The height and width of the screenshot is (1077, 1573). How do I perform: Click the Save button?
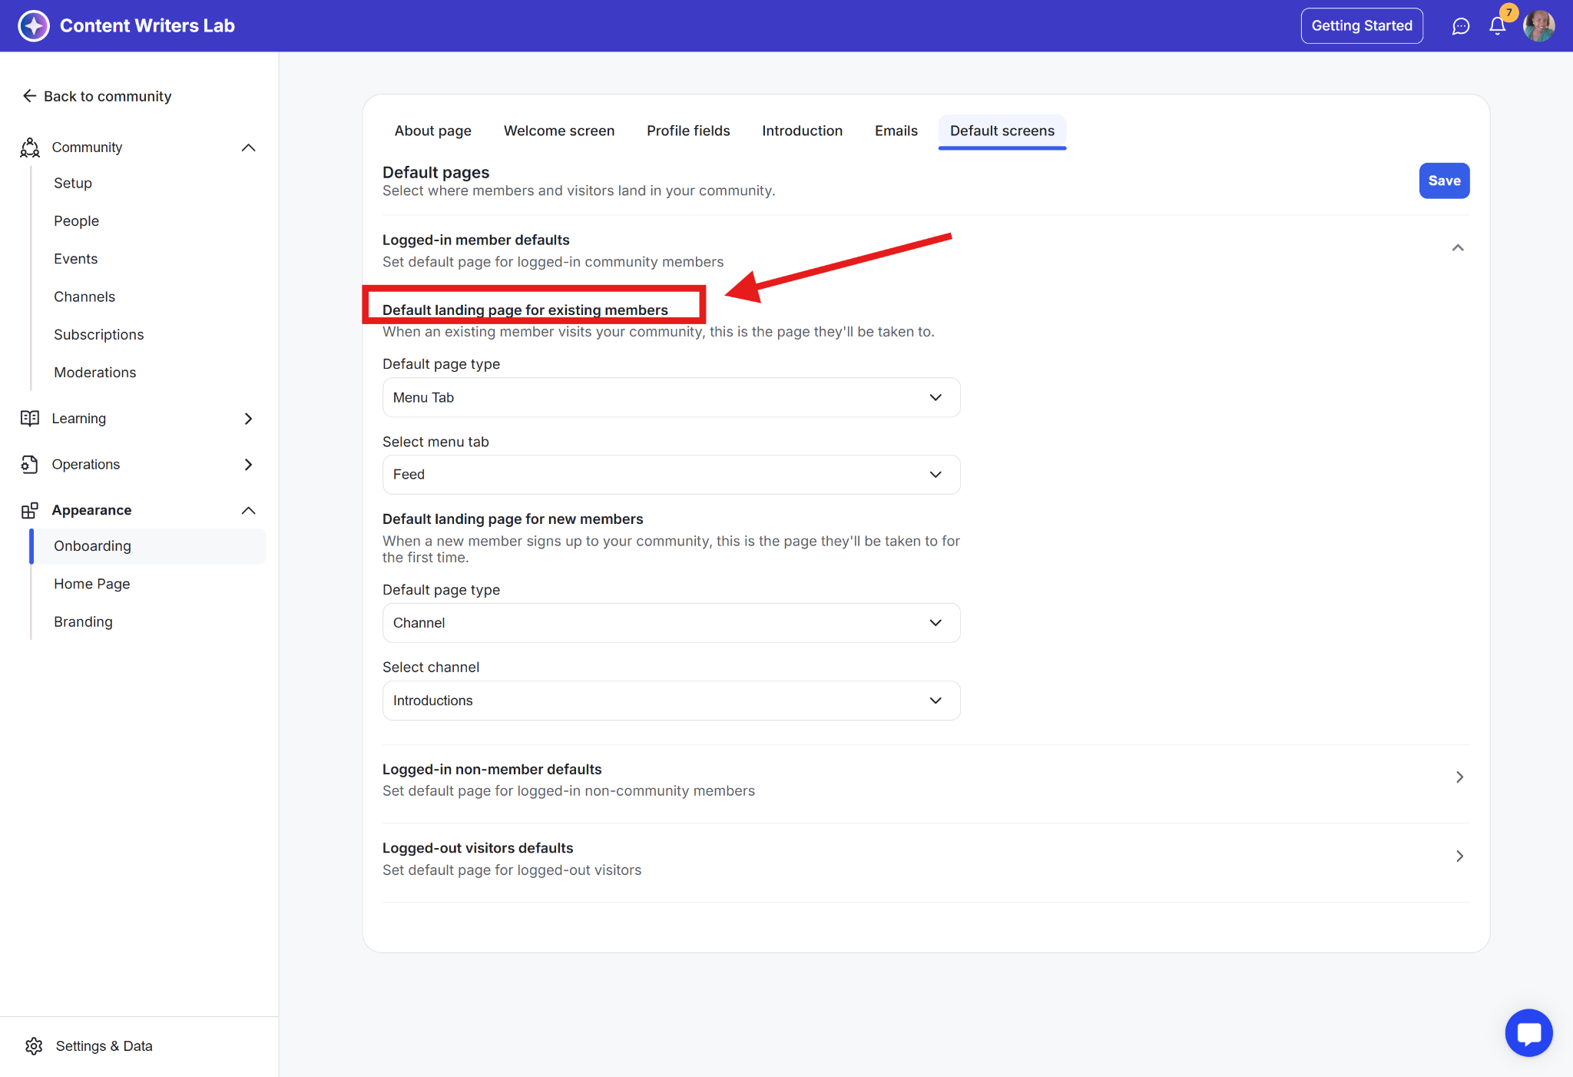[x=1443, y=181]
